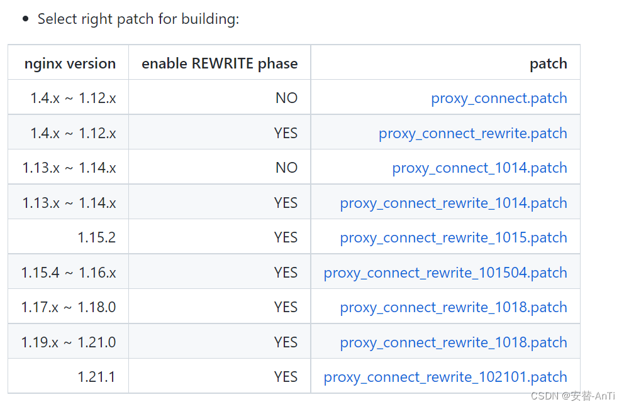Click the "enable REWRITE phase" column header
Screen dimensions: 624x407
[220, 63]
